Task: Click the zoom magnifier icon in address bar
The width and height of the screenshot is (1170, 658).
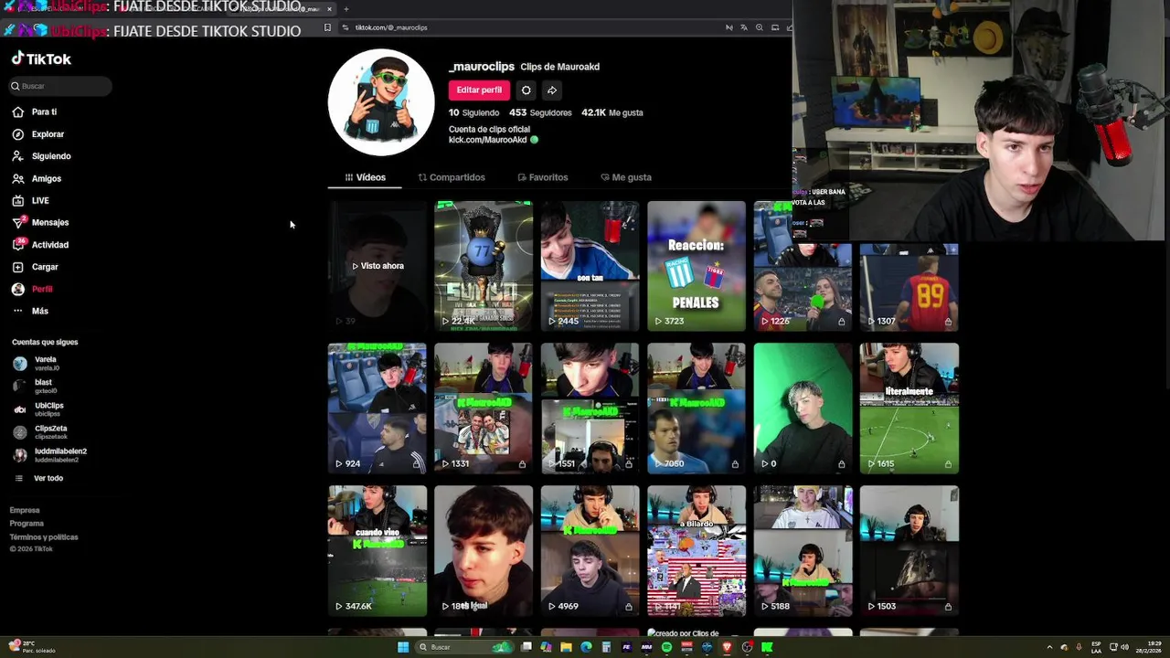Action: coord(759,27)
